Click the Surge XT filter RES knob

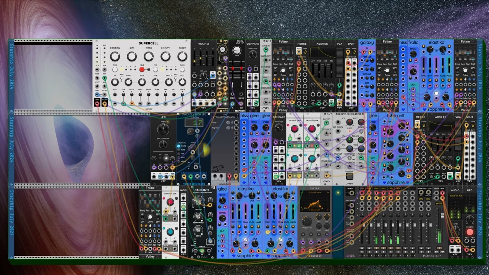(319, 217)
